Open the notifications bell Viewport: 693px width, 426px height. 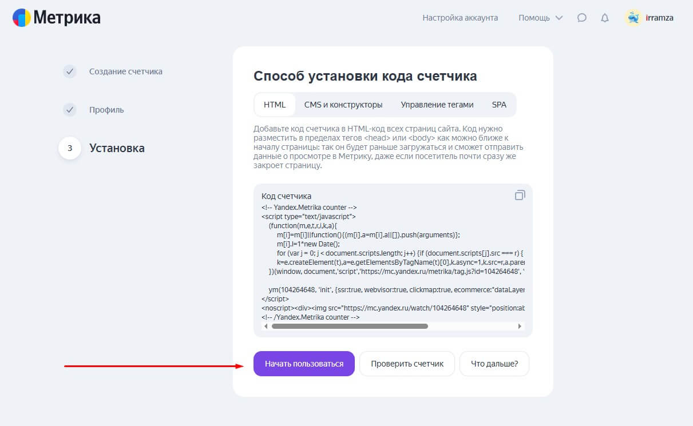pos(605,18)
